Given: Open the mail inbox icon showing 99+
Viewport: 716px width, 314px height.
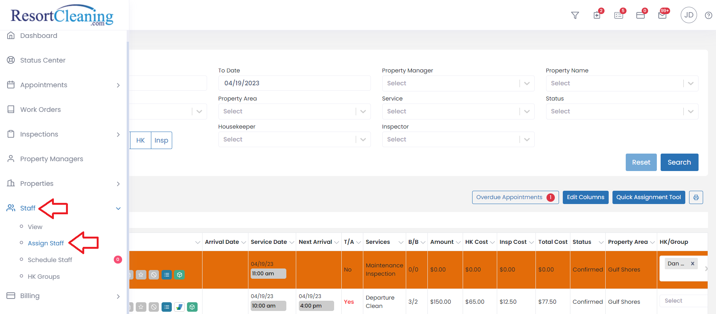Looking at the screenshot, I should tap(662, 15).
